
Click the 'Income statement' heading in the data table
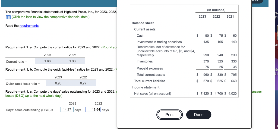pyautogui.click(x=146, y=87)
